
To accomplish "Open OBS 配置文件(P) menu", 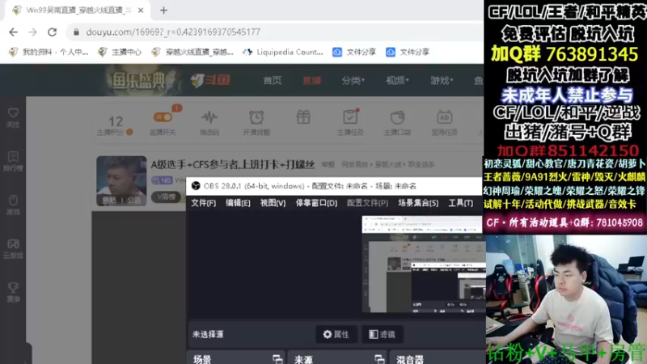I will 367,203.
